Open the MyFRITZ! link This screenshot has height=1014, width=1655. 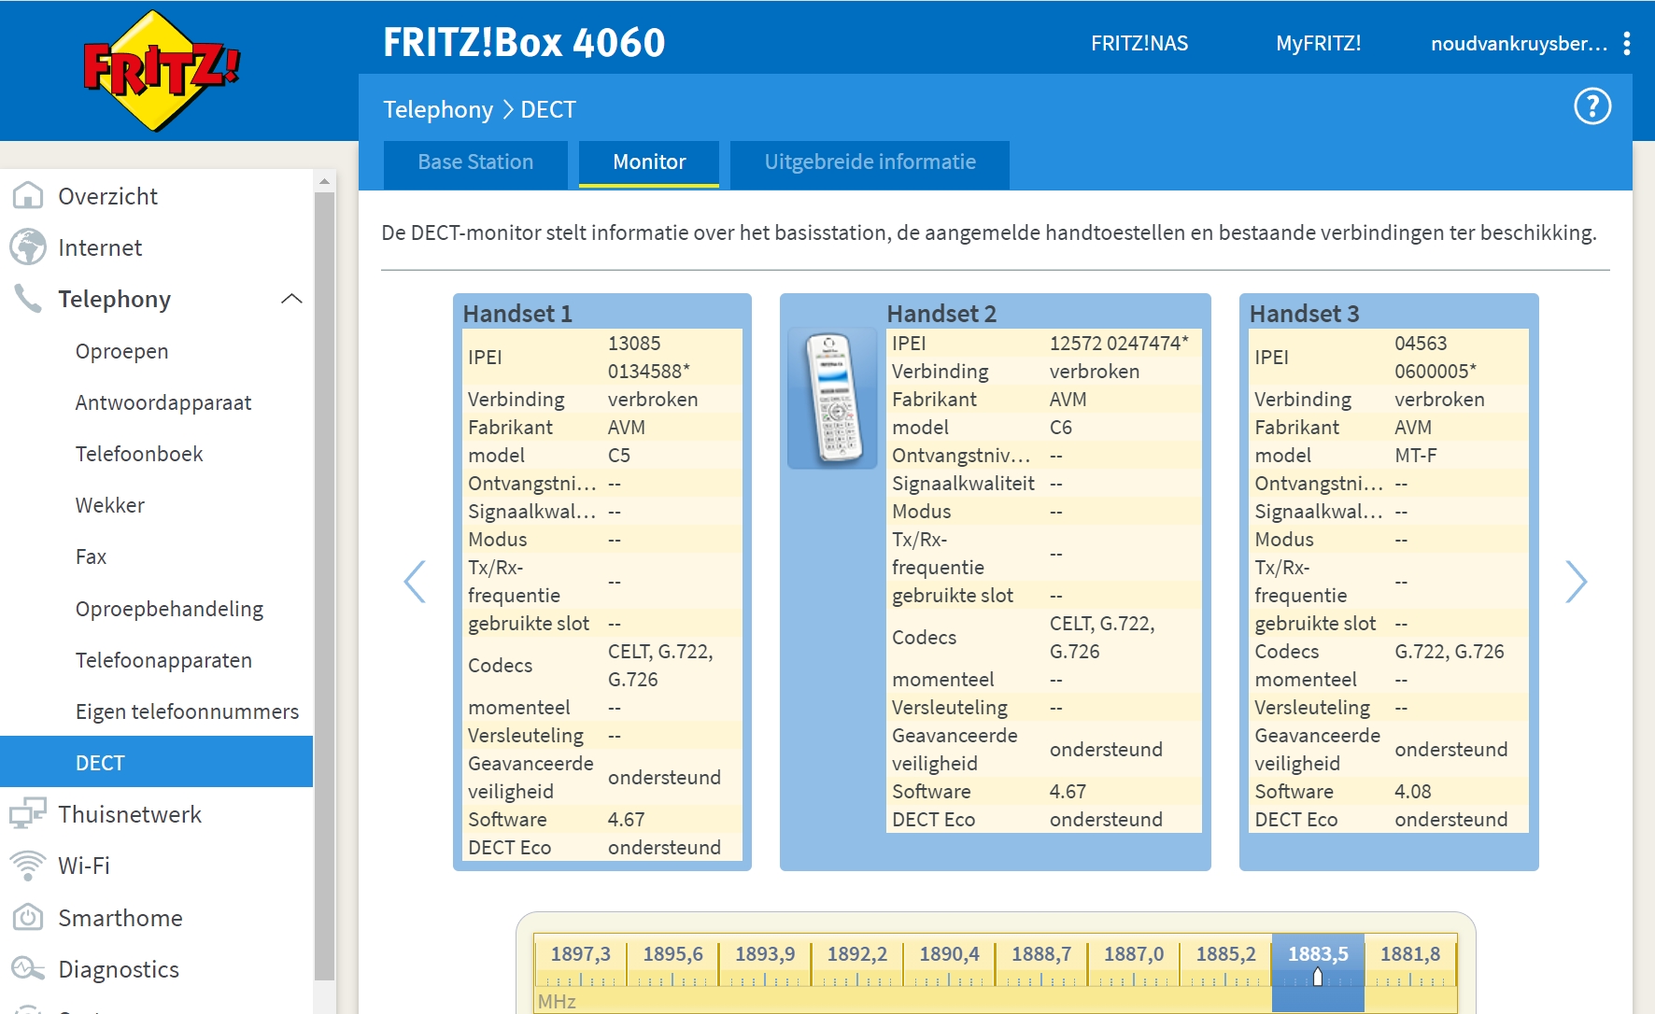coord(1318,44)
